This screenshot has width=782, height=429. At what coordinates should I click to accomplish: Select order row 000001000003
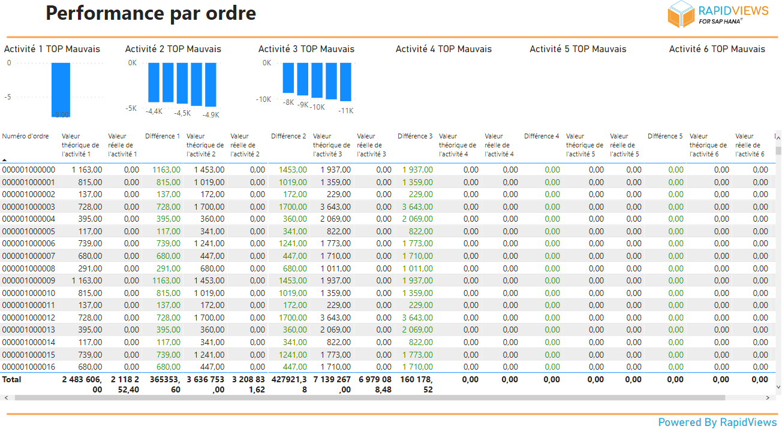(387, 207)
